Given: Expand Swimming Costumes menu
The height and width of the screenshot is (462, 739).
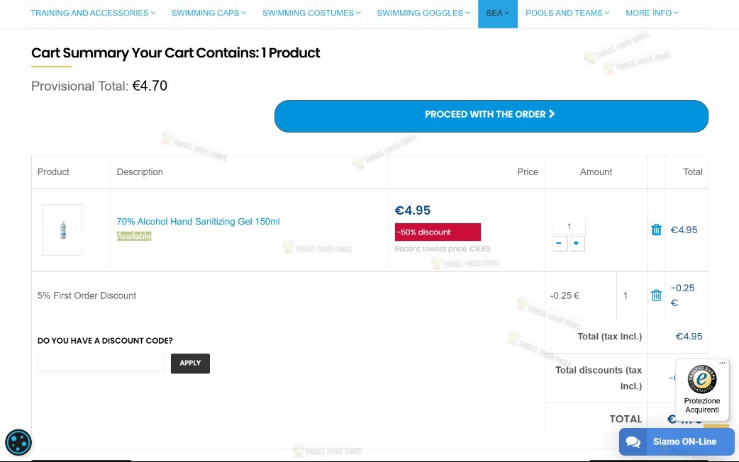Looking at the screenshot, I should pyautogui.click(x=311, y=13).
